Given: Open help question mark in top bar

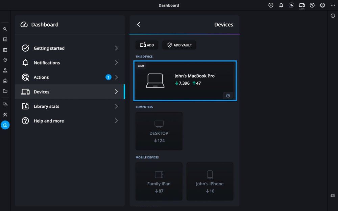Looking at the screenshot, I should (x=312, y=5).
